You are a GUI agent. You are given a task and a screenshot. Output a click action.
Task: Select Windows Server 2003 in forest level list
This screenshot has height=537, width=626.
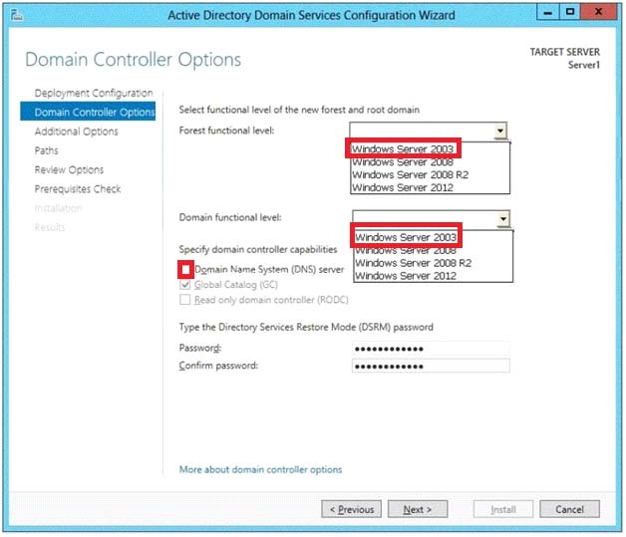(x=403, y=148)
